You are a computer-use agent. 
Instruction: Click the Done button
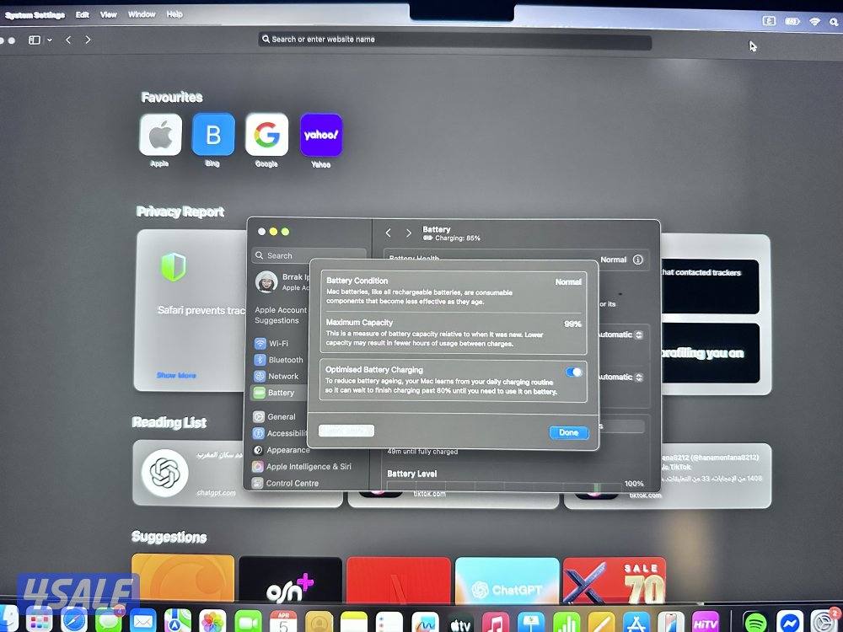568,432
